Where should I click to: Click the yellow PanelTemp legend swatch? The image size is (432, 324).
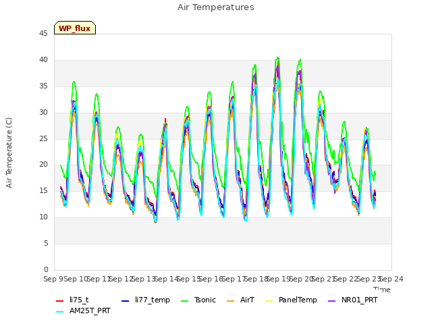269,301
